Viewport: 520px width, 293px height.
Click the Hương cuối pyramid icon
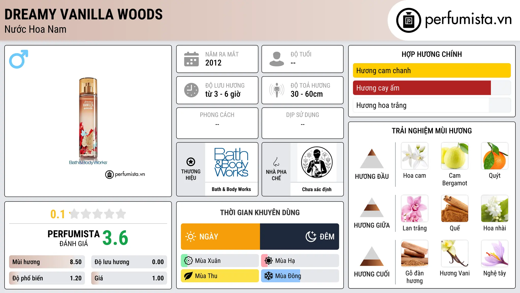(x=372, y=256)
